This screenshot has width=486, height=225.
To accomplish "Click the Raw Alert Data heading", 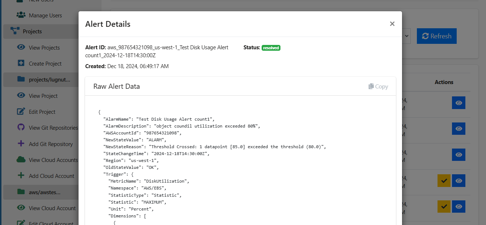I will click(x=117, y=86).
